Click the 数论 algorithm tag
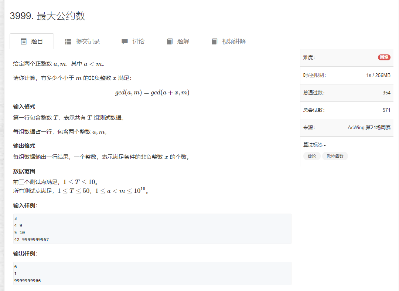Viewport: 399px width, 291px height. click(311, 156)
